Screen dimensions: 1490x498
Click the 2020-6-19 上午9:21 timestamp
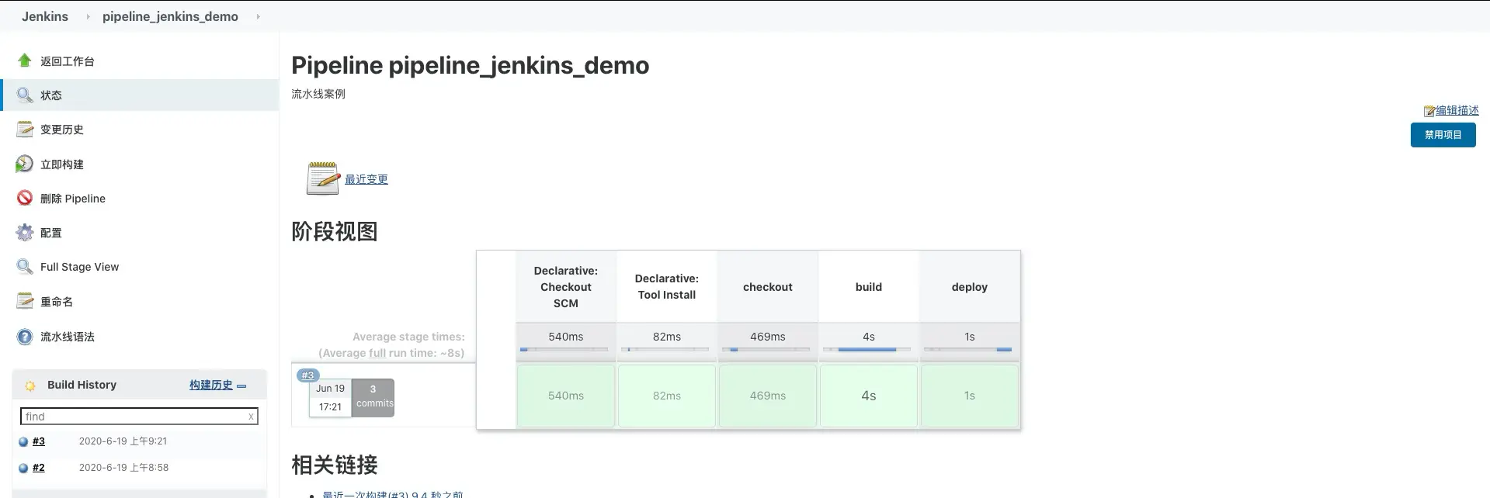click(x=123, y=441)
